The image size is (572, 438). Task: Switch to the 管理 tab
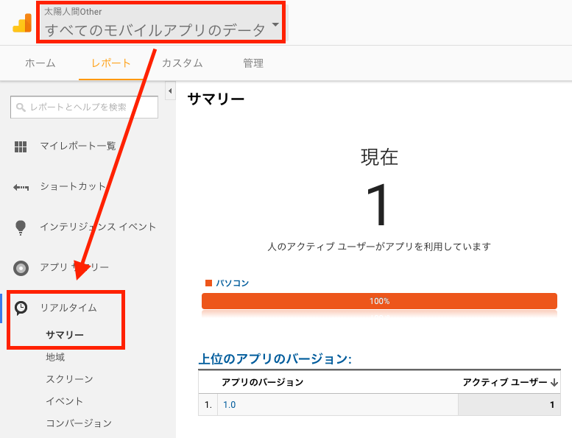coord(253,63)
